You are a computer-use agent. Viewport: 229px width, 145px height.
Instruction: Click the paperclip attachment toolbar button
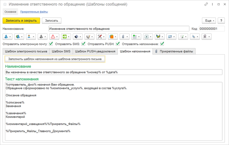tap(124, 37)
